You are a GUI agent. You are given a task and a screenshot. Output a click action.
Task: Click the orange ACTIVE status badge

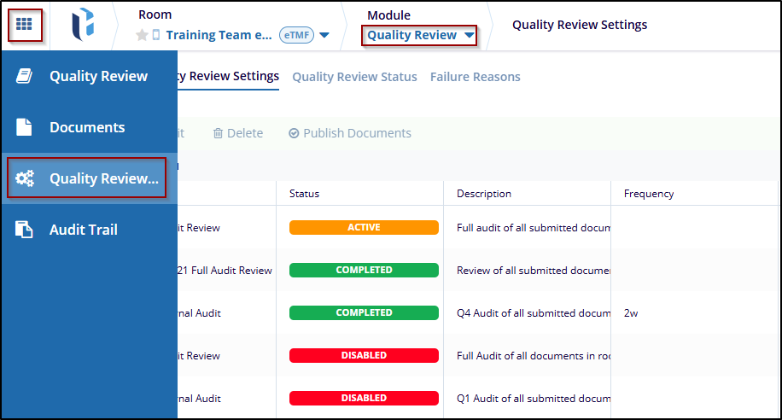click(364, 228)
